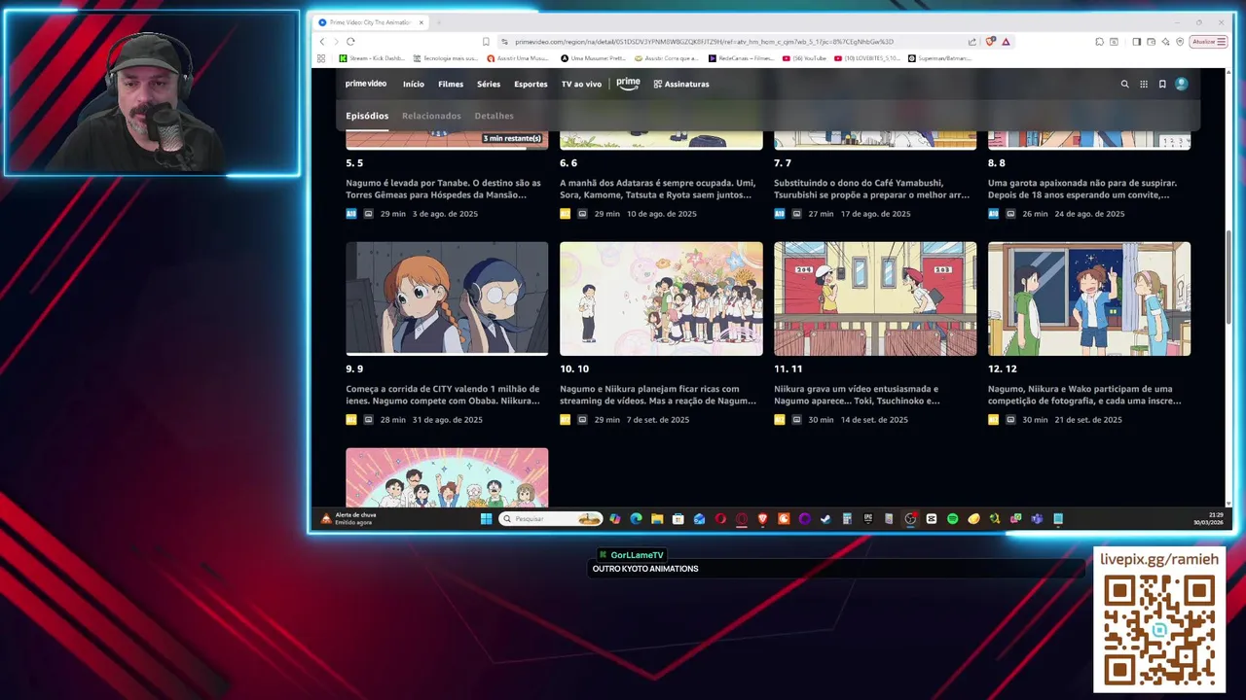Click episode title "9. 9"

pyautogui.click(x=354, y=369)
